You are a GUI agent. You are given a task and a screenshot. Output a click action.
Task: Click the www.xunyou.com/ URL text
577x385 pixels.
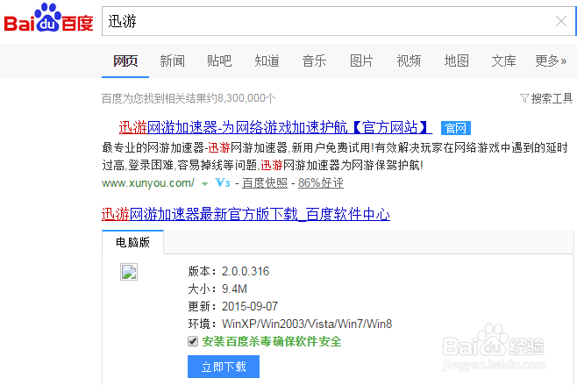pos(148,183)
